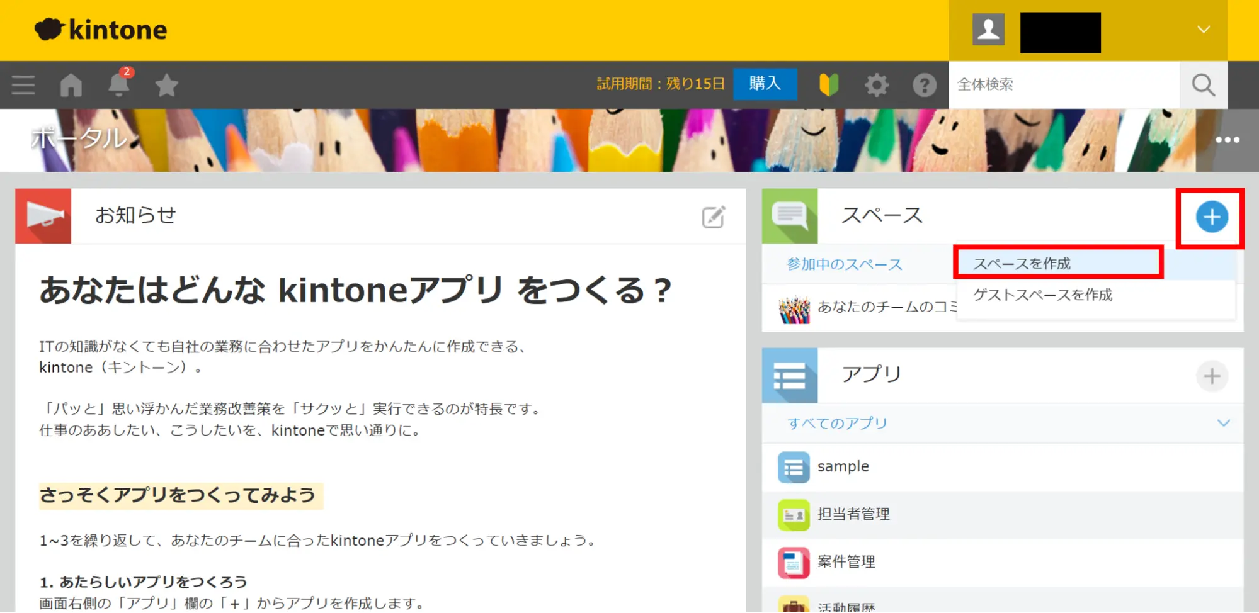Open the notifications bell
1259x613 pixels.
pyautogui.click(x=118, y=85)
